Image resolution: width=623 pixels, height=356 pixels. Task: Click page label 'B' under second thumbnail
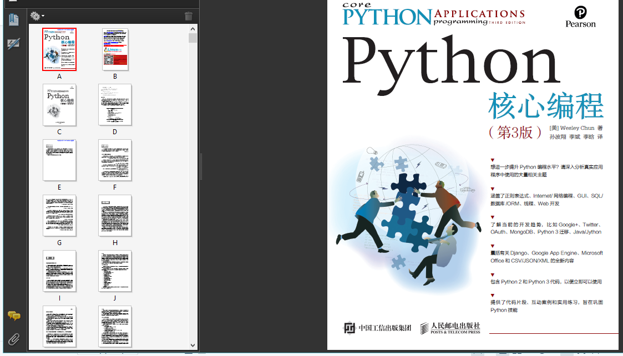[x=115, y=77]
